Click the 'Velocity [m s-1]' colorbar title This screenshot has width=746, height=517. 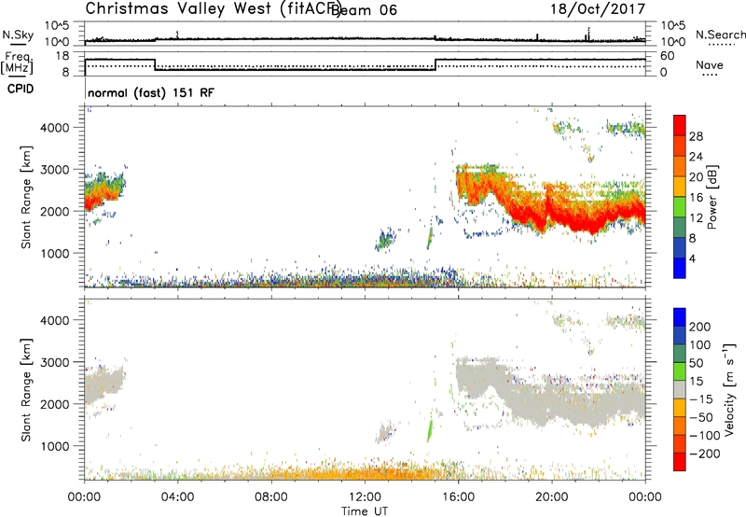tap(728, 389)
